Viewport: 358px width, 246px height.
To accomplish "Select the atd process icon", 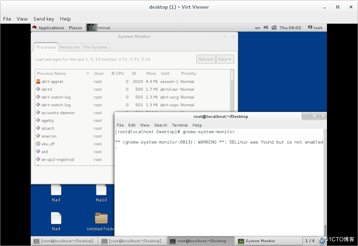I will (38, 151).
